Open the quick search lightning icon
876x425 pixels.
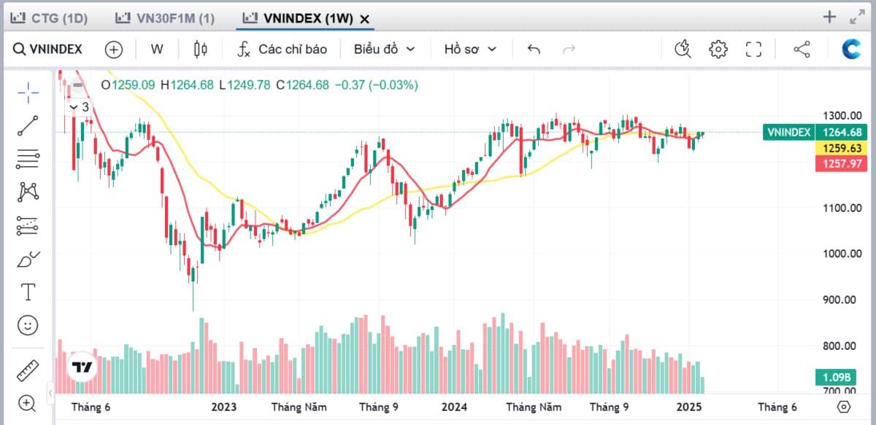click(x=683, y=50)
